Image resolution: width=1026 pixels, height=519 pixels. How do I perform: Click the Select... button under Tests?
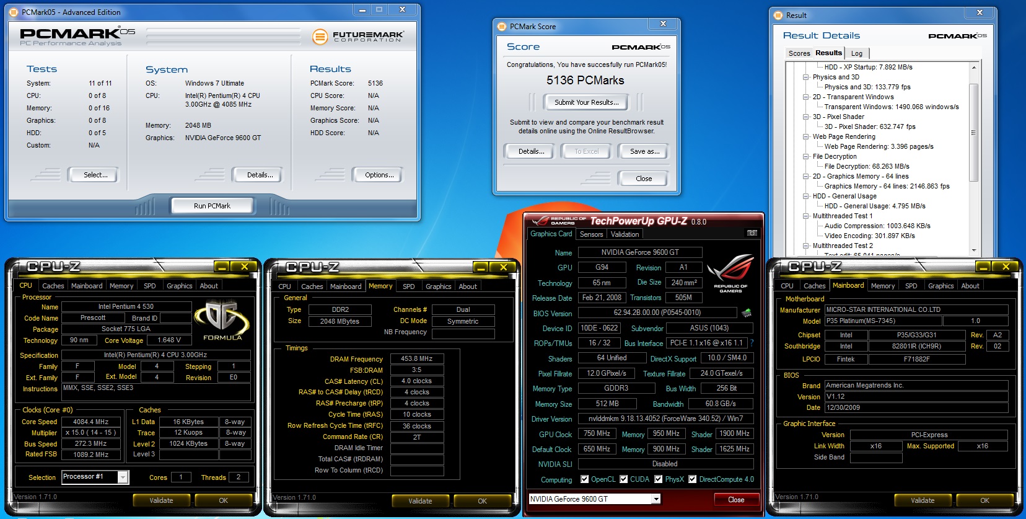(x=95, y=175)
